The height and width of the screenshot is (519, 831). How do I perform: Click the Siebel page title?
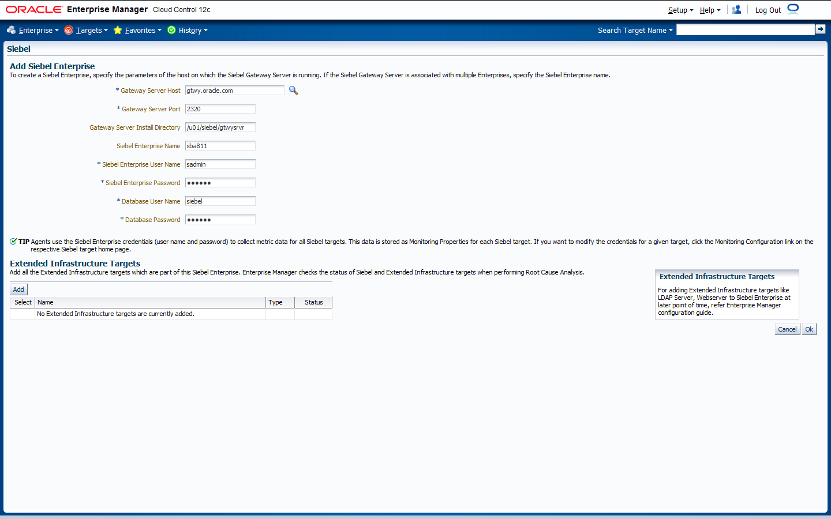pyautogui.click(x=18, y=49)
